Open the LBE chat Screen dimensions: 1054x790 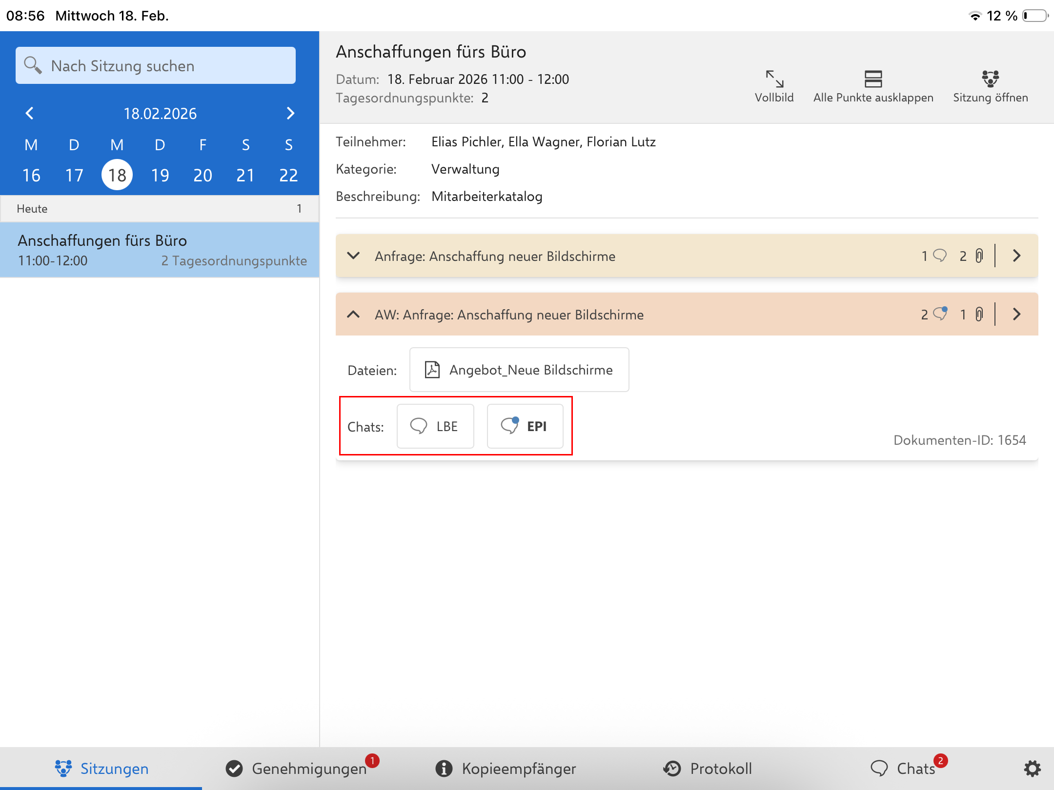click(435, 426)
